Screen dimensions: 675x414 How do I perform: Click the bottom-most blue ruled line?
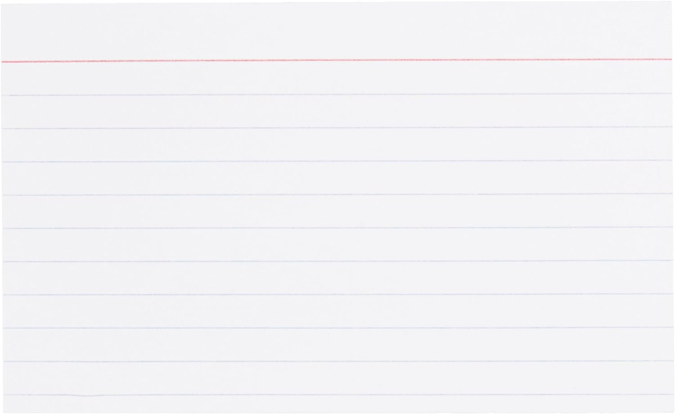coord(337,395)
